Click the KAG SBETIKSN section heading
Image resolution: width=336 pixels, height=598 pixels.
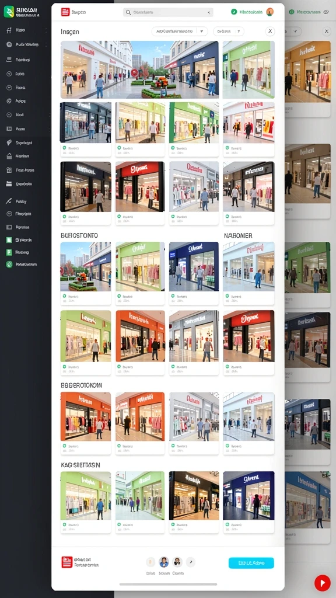tap(80, 465)
